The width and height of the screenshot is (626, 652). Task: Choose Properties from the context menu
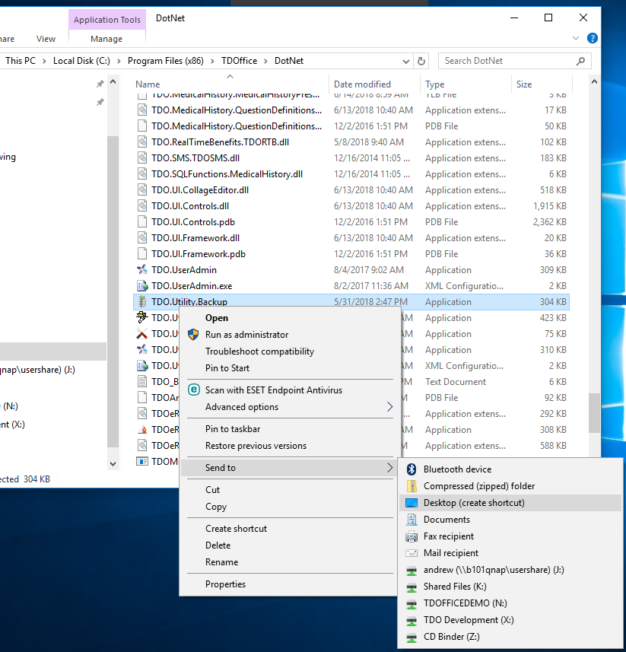tap(225, 584)
